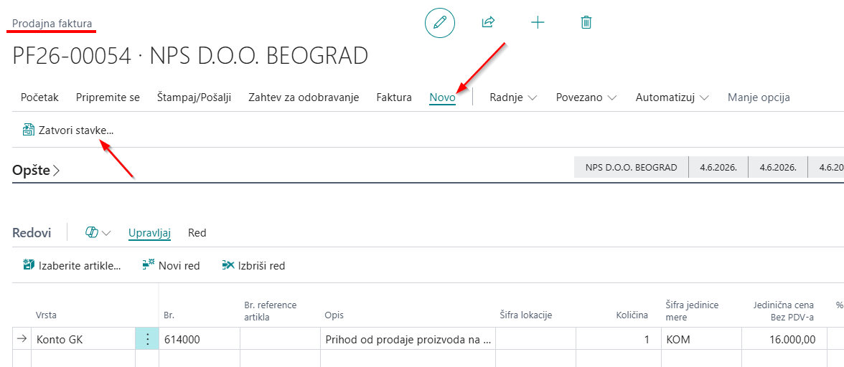
Task: Click the Br. cell showing 614000
Action: pyautogui.click(x=200, y=339)
